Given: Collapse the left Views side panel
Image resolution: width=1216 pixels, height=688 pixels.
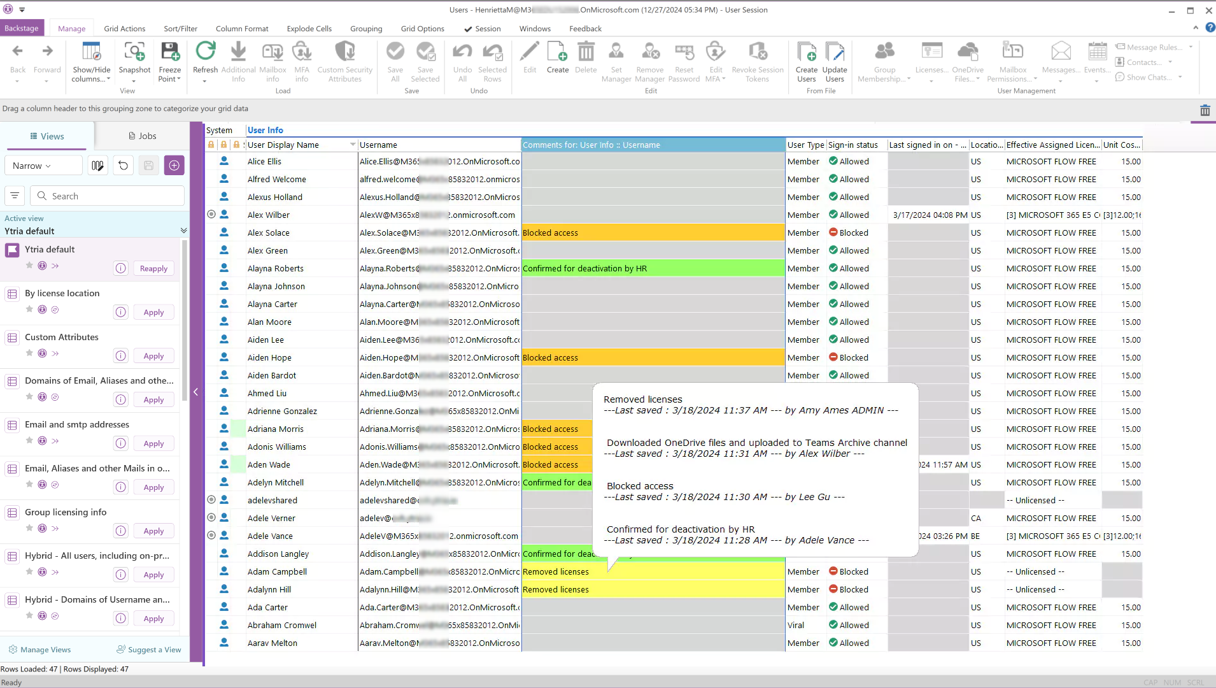Looking at the screenshot, I should (x=196, y=392).
